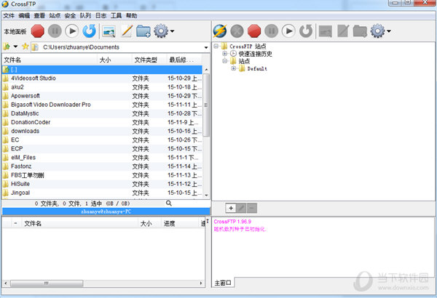Select Bigasoft Video Downloader Pro folder
Screen dimensions: 437x298
(102, 105)
